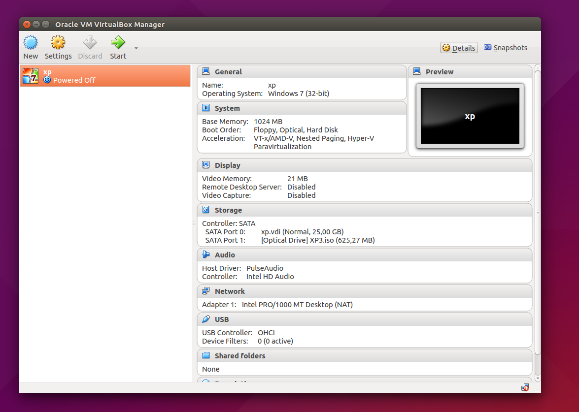579x412 pixels.
Task: Click the Base Memory value 1024 MB
Action: [268, 122]
